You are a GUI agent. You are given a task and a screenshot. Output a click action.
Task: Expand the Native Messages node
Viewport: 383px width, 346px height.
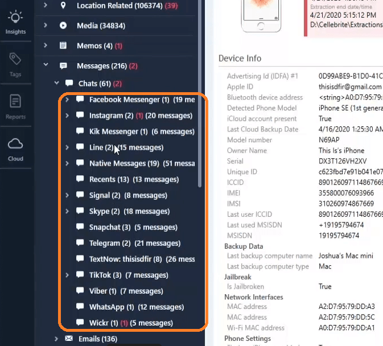[x=67, y=163]
